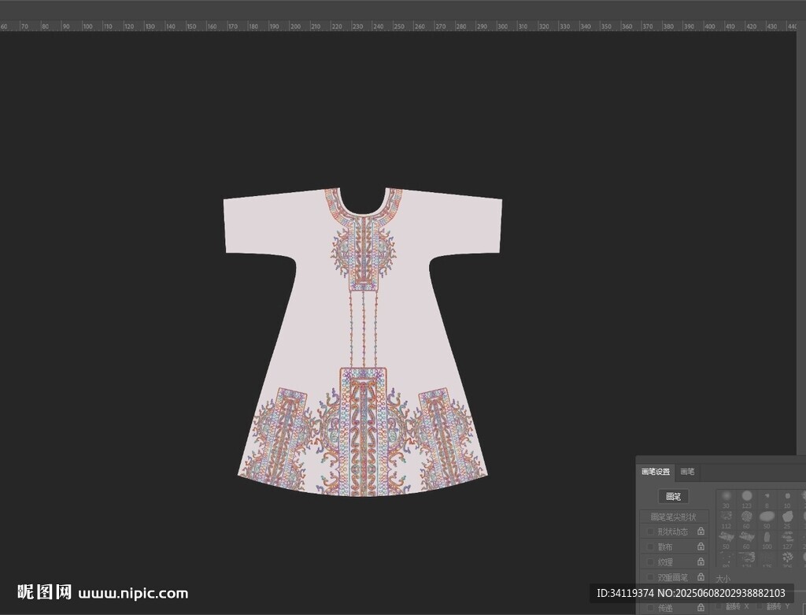Click the 大小 size label
Image resolution: width=806 pixels, height=615 pixels.
pyautogui.click(x=723, y=579)
